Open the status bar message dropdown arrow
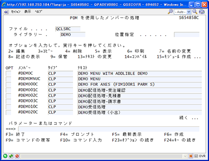Screen dimensions: 209x161 185,156
